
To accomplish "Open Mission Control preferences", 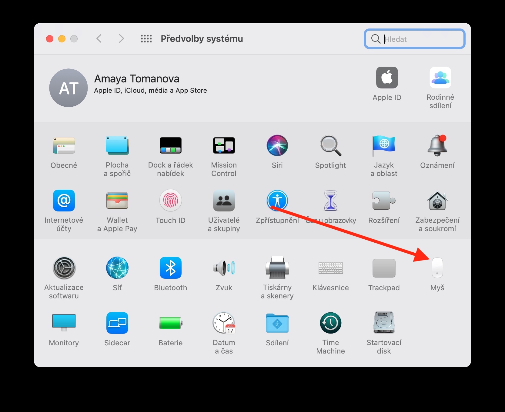I will 224,145.
